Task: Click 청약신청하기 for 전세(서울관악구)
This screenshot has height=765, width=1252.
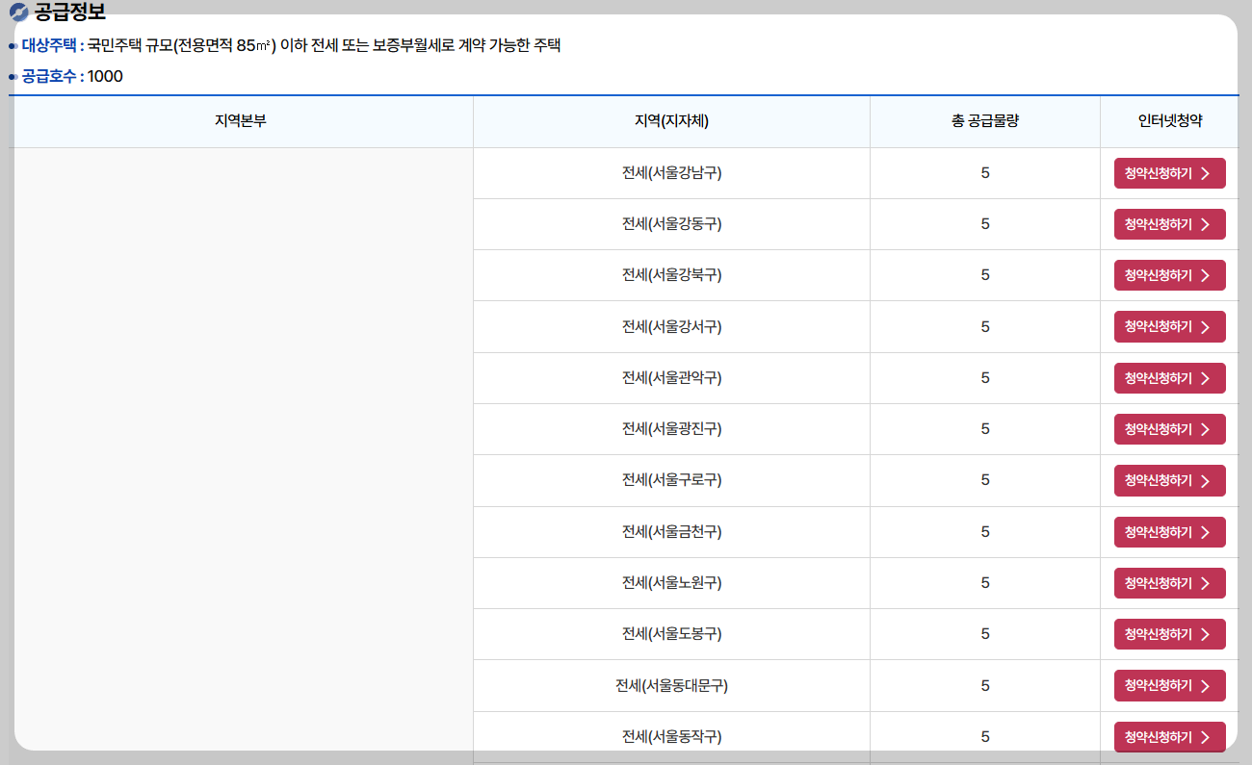Action: coord(1169,377)
